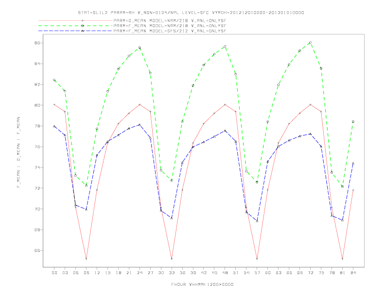385x297 pixels.
Task: Click the blue dashed legend line sample
Action: coord(75,31)
